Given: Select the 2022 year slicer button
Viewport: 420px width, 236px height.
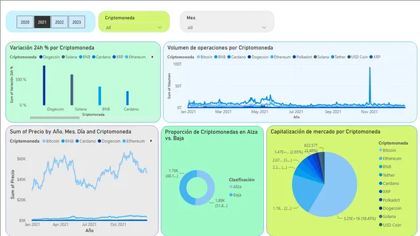Looking at the screenshot, I should click(60, 22).
